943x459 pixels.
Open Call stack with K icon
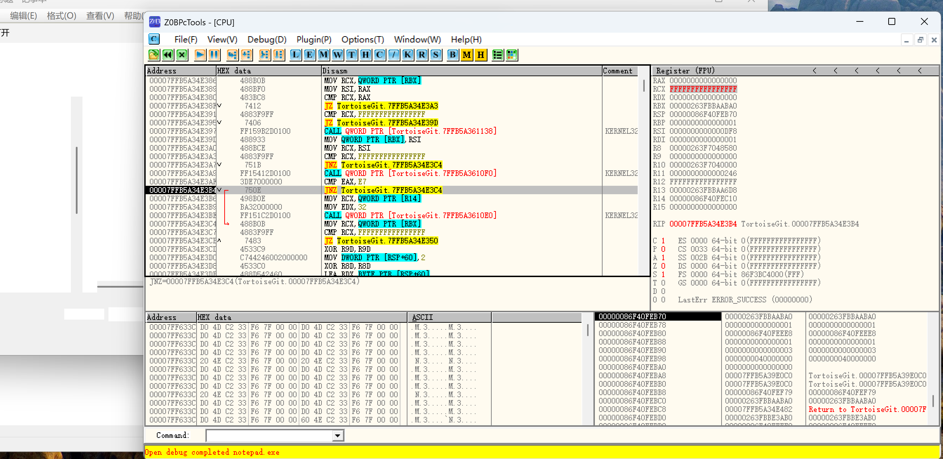(407, 55)
